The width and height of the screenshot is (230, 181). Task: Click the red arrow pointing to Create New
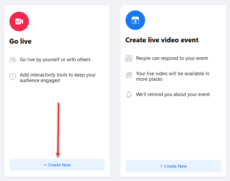[58, 130]
